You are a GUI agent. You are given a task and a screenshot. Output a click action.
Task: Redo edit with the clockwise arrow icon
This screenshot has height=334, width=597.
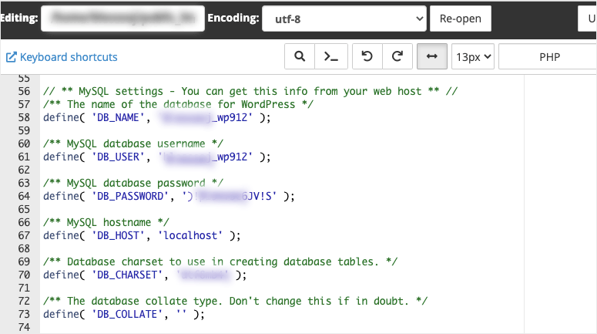pos(397,57)
